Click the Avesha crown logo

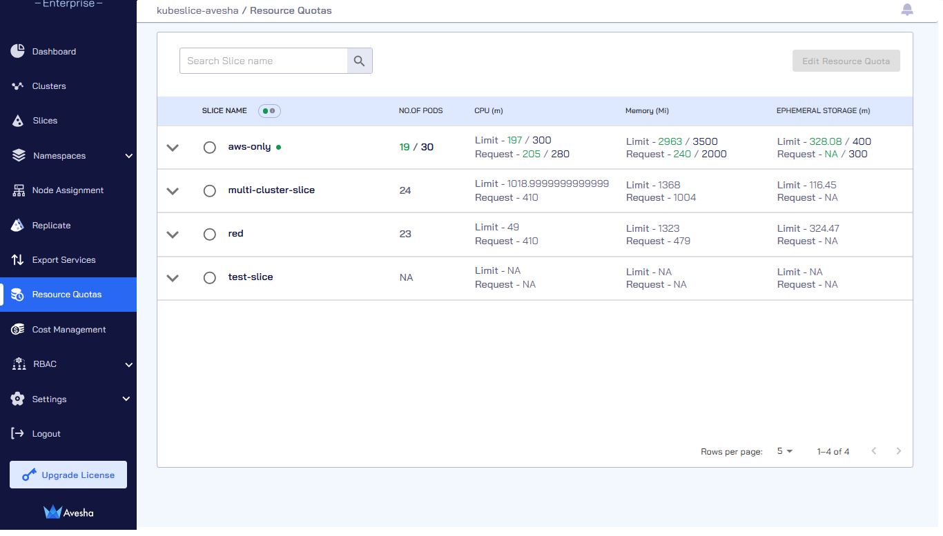[52, 512]
